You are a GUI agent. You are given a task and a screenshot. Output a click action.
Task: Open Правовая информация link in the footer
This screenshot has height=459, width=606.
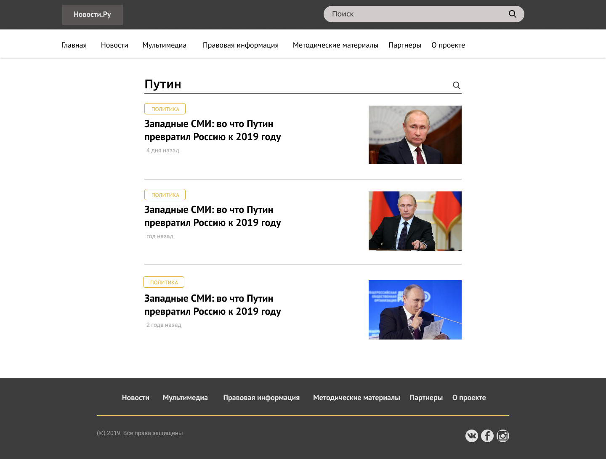point(261,398)
